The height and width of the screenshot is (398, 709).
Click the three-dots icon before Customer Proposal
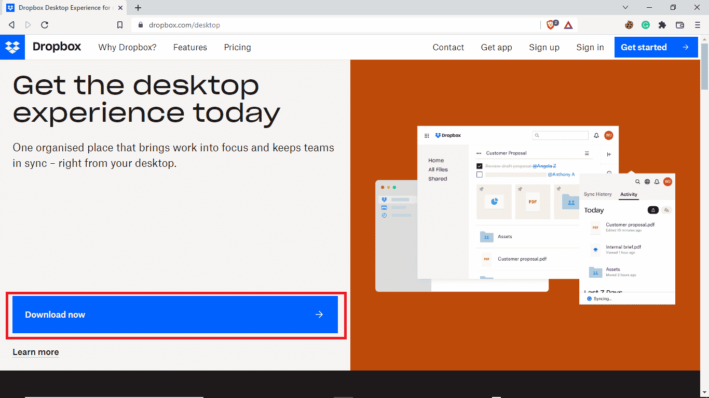click(x=479, y=153)
